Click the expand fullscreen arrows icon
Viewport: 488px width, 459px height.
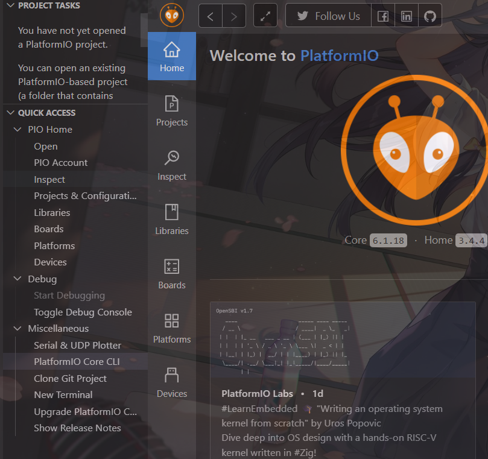click(265, 16)
